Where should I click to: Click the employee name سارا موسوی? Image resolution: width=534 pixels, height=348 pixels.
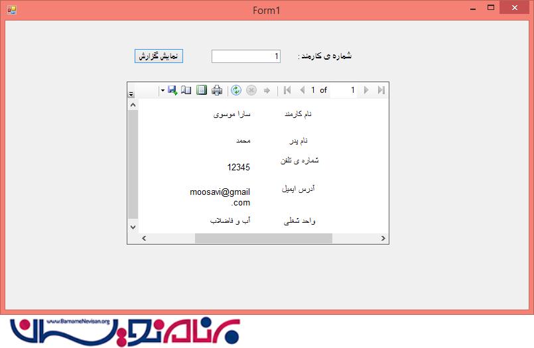pyautogui.click(x=232, y=114)
